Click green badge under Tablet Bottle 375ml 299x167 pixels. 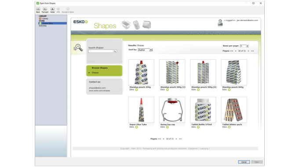click(198, 127)
